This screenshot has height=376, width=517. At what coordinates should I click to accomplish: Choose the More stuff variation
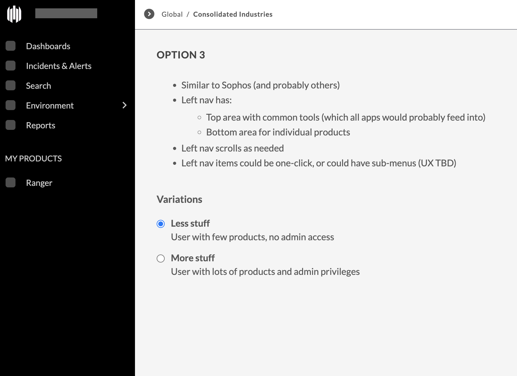pos(161,258)
